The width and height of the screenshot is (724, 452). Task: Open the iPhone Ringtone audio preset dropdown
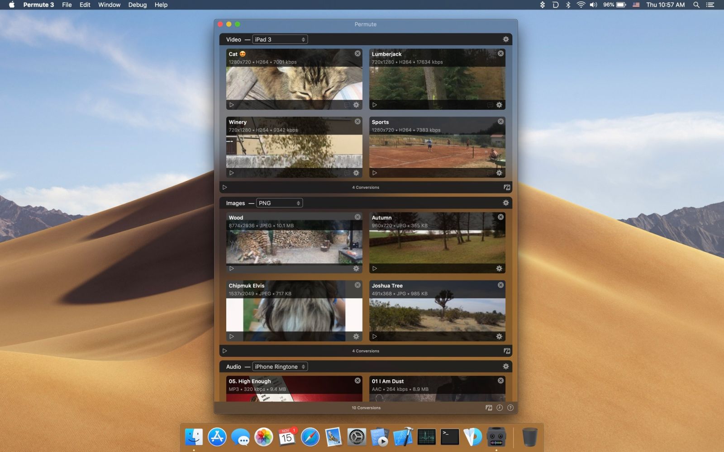click(x=280, y=366)
